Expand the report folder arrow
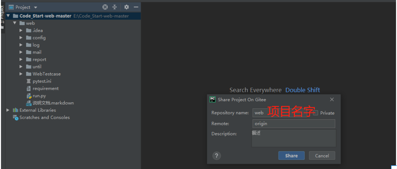Screen dimensions: 397x169 click(x=21, y=59)
